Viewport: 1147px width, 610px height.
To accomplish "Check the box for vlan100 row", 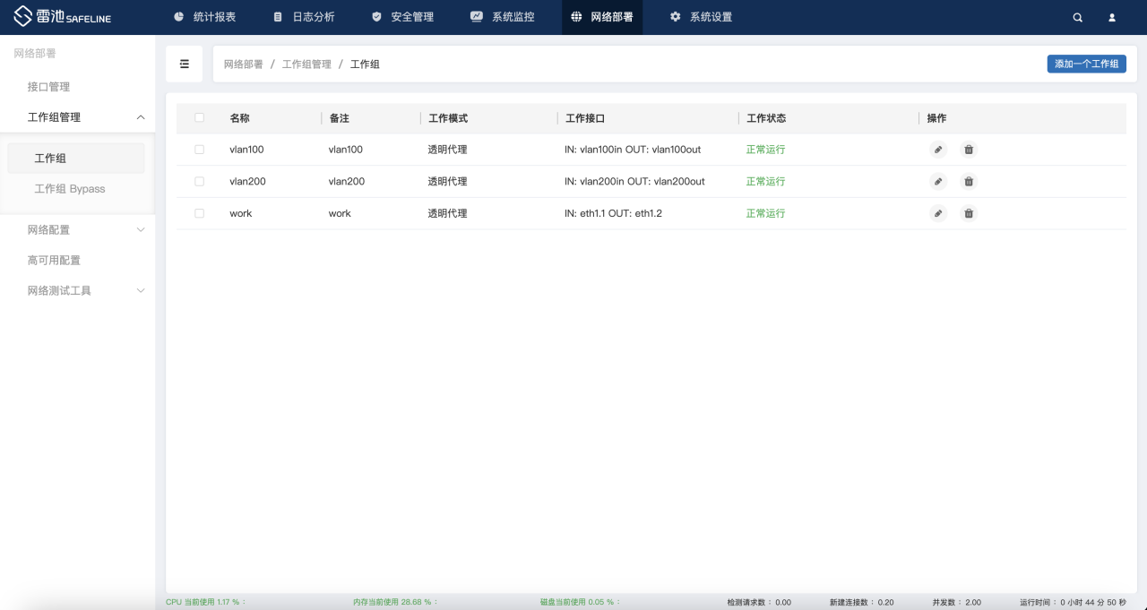I will (x=200, y=150).
